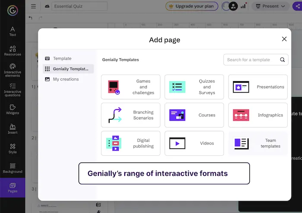Open the Present dropdown
Viewport: 302px width, 213px height.
[x=271, y=6]
